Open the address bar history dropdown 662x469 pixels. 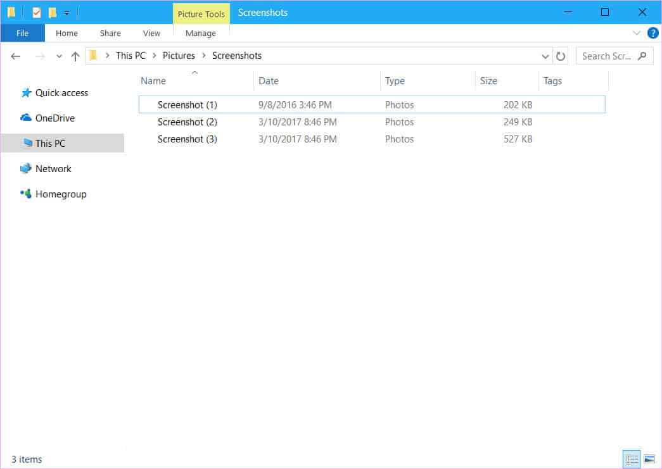545,56
